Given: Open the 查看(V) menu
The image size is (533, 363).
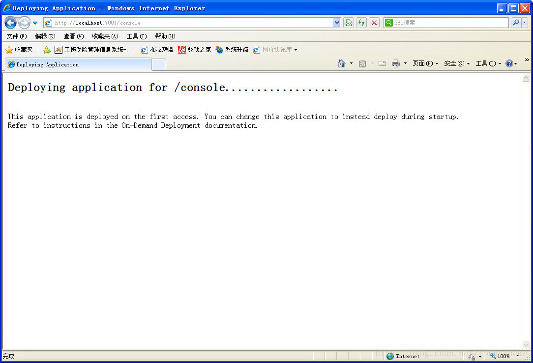Looking at the screenshot, I should [x=73, y=36].
